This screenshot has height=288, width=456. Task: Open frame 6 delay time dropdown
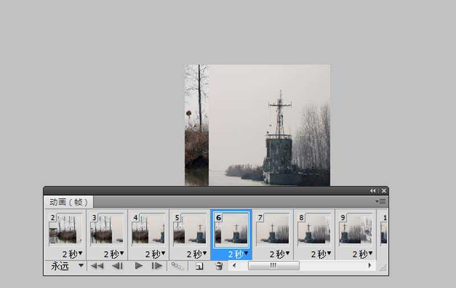[238, 254]
